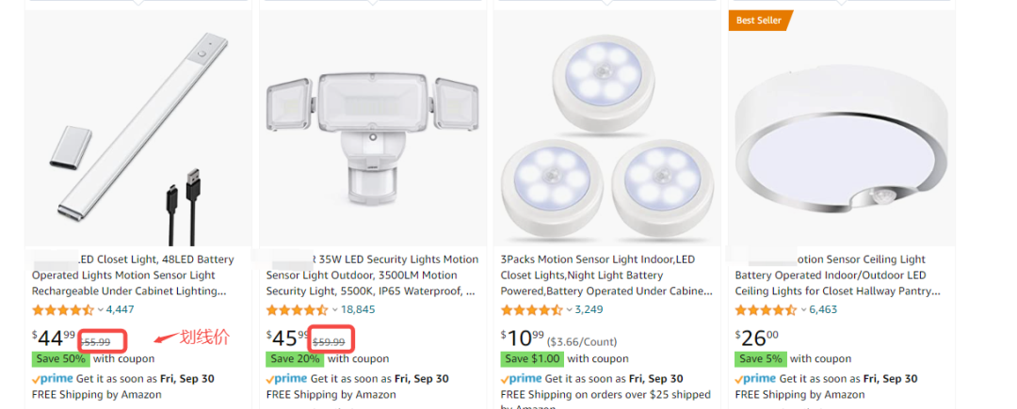Image resolution: width=1017 pixels, height=409 pixels.
Task: Click the Save 5% coupon badge
Action: tap(760, 358)
